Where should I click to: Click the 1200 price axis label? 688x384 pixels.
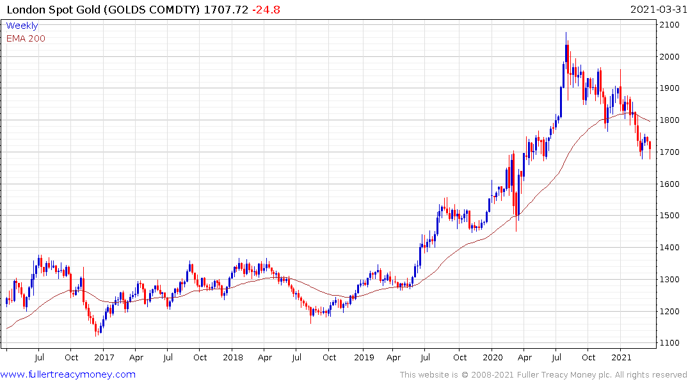[669, 312]
